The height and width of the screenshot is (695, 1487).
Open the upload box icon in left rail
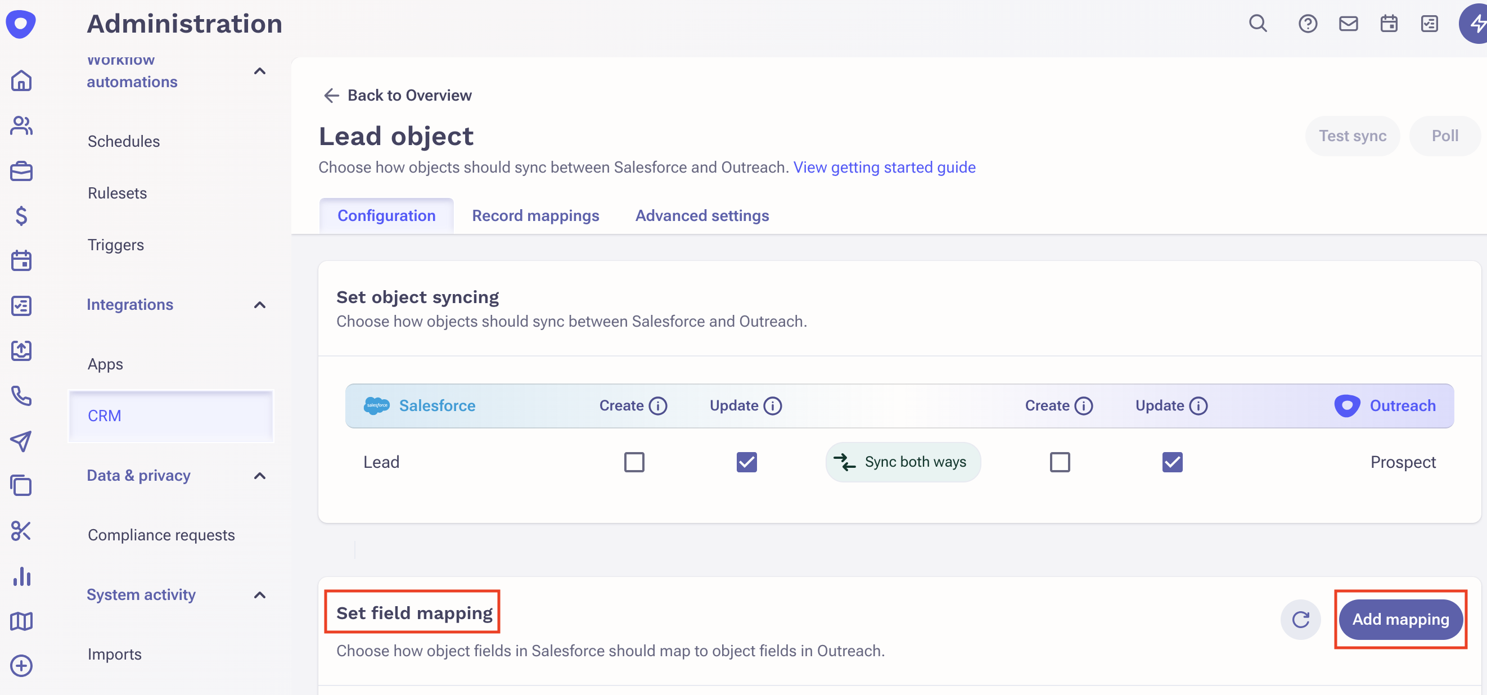coord(21,350)
